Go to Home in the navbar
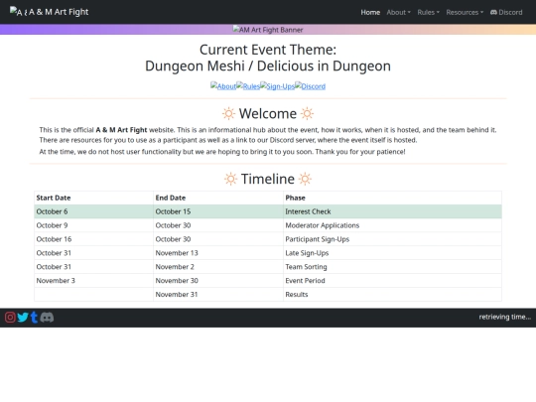Viewport: 536px width, 402px height. tap(370, 12)
